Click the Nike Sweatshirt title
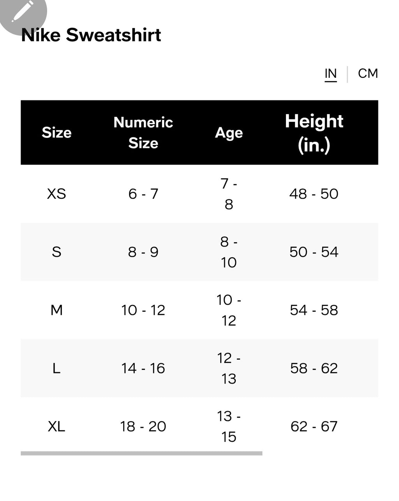This screenshot has width=399, height=501. click(x=91, y=35)
